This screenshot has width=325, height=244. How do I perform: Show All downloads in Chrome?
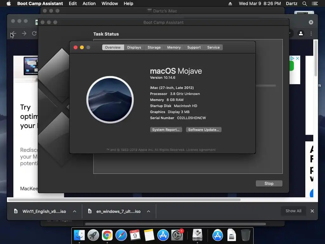click(293, 211)
